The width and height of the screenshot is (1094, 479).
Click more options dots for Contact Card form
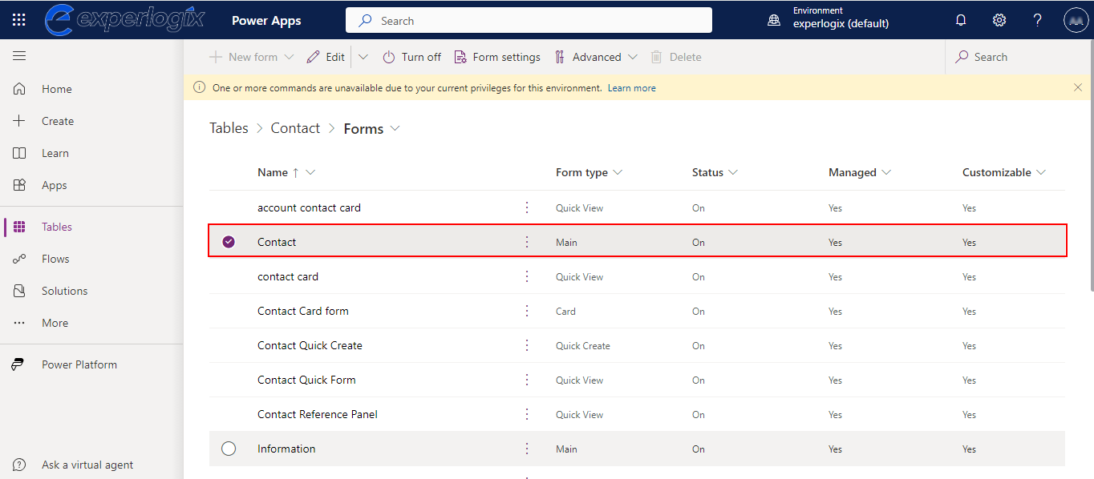click(527, 311)
